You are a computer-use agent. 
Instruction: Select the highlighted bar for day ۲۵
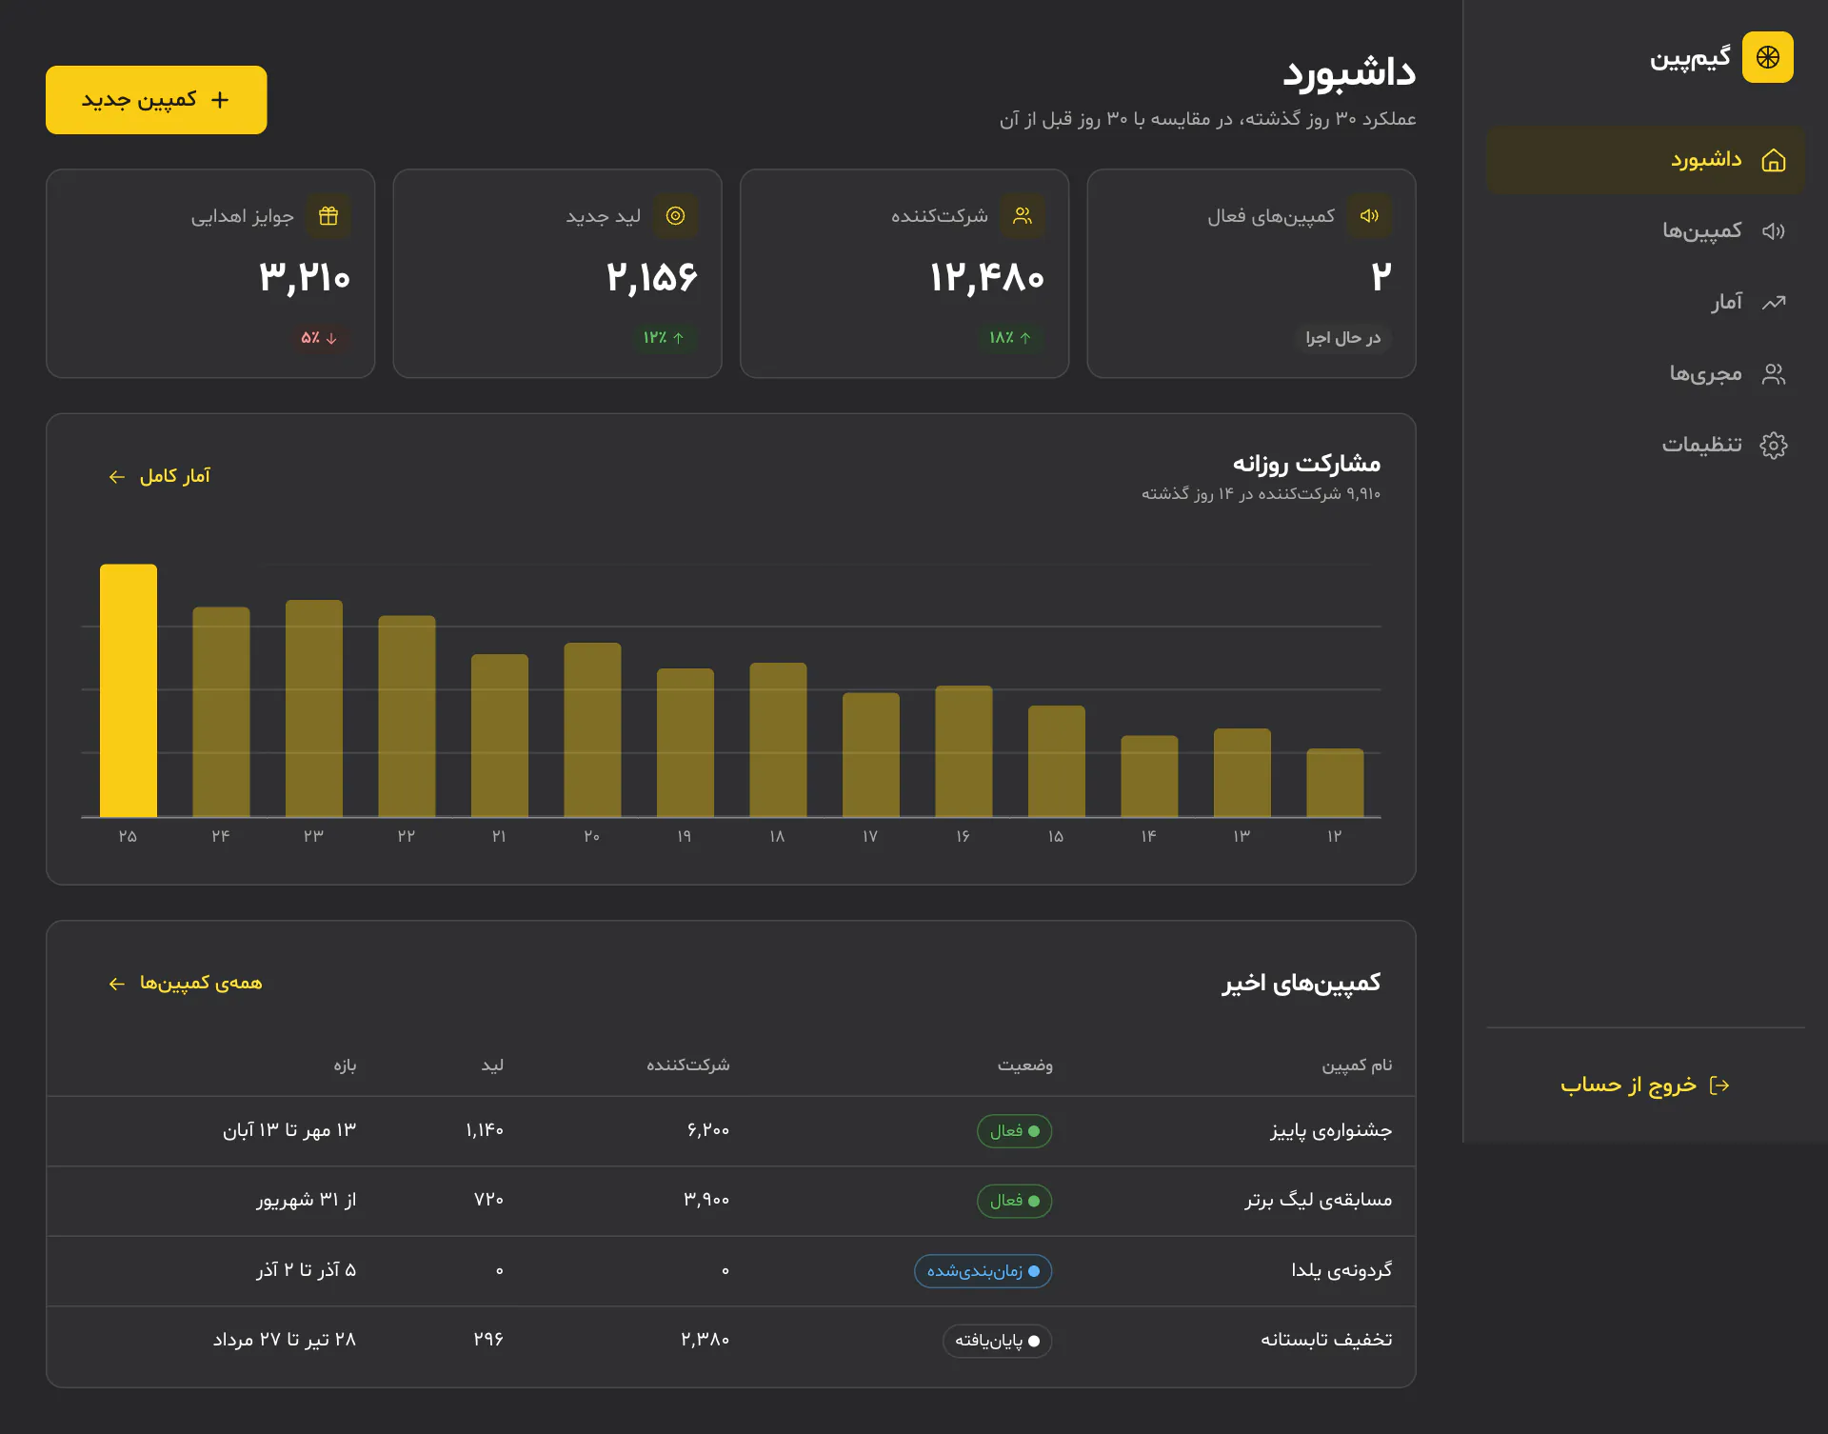[x=129, y=690]
